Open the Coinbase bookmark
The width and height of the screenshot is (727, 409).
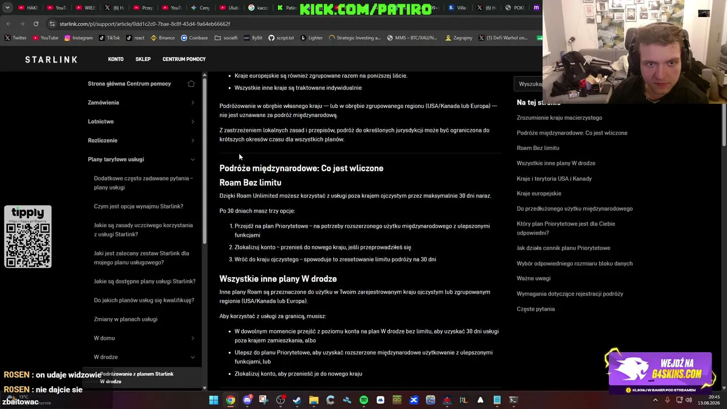[x=194, y=38]
